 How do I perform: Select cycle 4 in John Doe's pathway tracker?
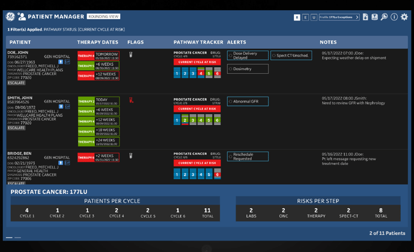coord(201,73)
